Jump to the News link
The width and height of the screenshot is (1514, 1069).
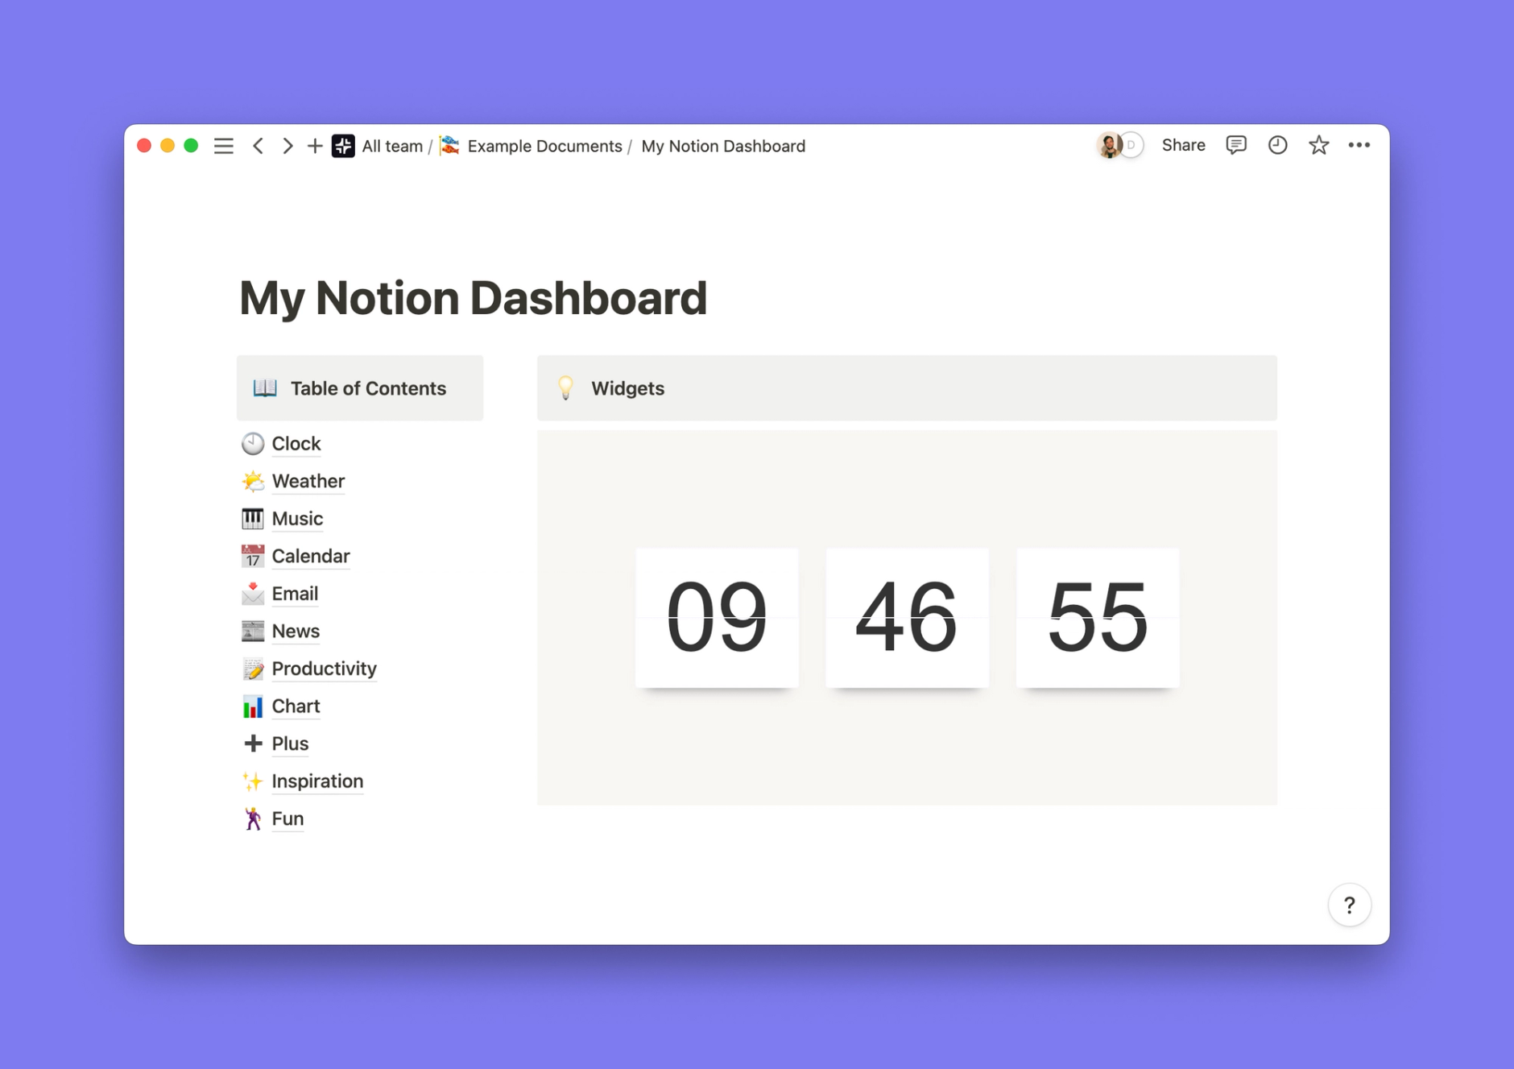296,631
